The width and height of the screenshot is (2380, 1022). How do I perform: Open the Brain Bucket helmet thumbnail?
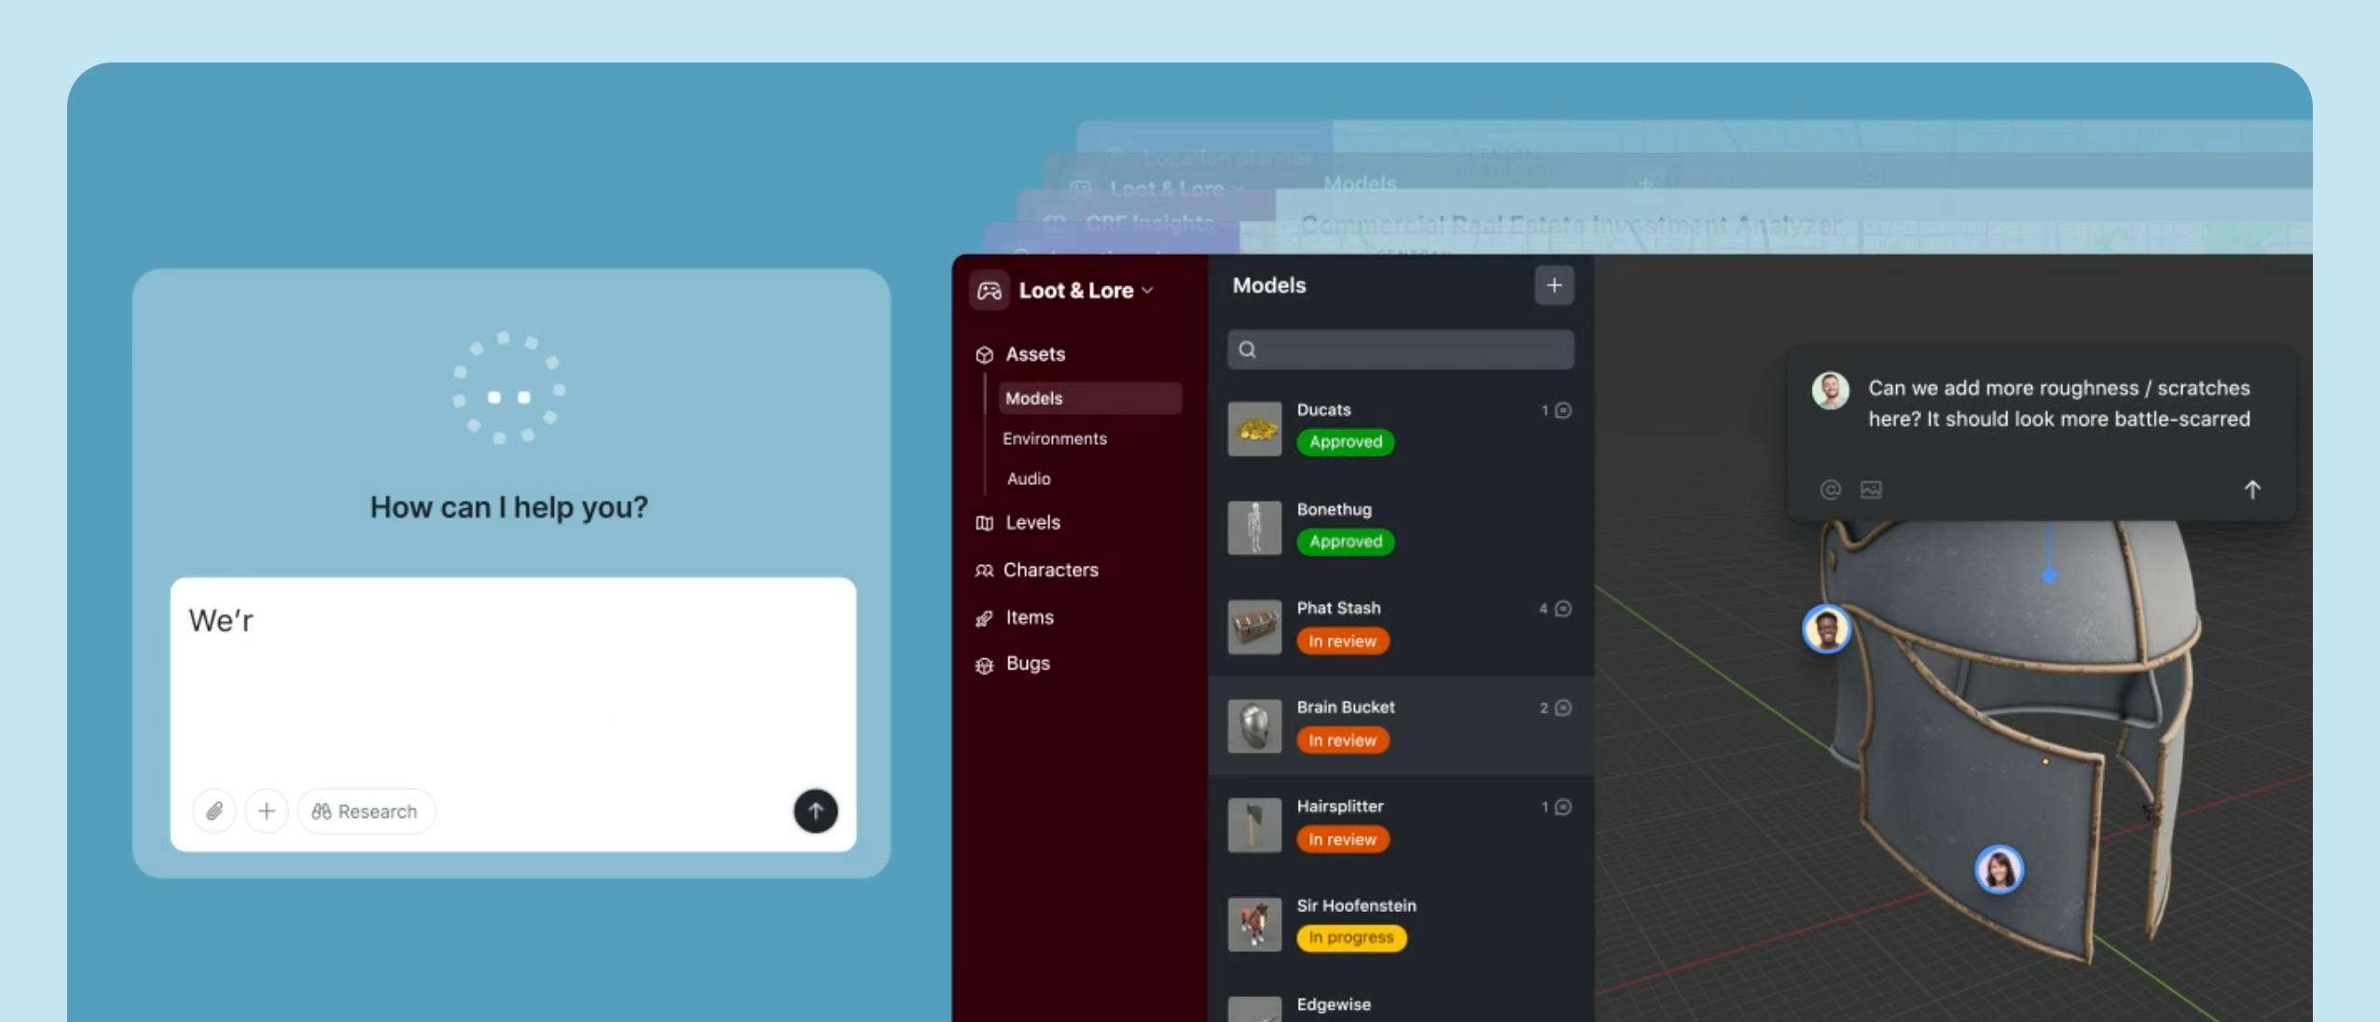1254,726
